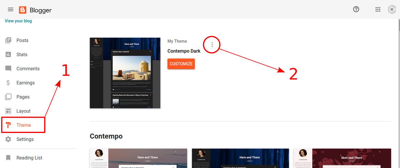The height and width of the screenshot is (168, 400).
Task: Select the red floral Contempo theme thumbnail
Action: [342, 158]
